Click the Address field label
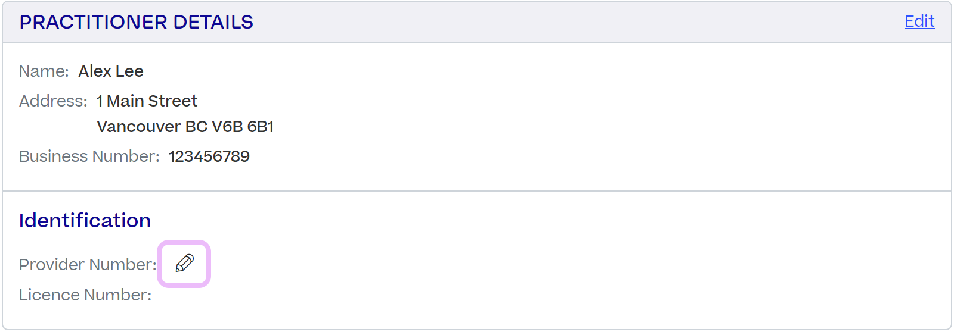The height and width of the screenshot is (332, 954). 53,101
